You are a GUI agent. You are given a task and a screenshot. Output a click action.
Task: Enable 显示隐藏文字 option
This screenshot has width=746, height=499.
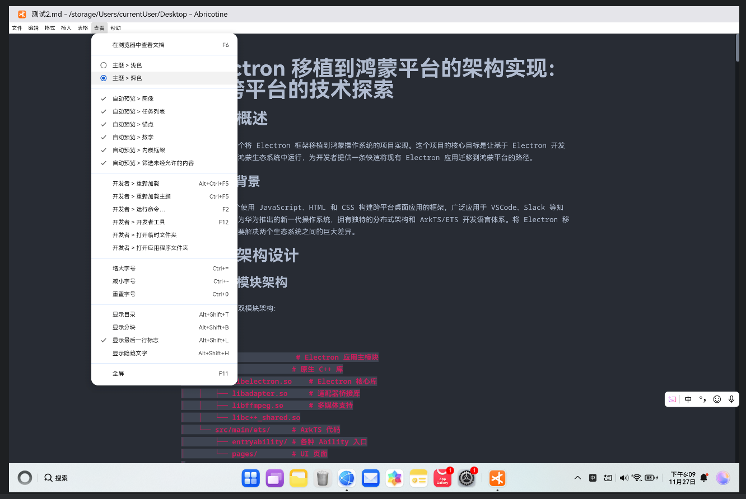pos(135,353)
